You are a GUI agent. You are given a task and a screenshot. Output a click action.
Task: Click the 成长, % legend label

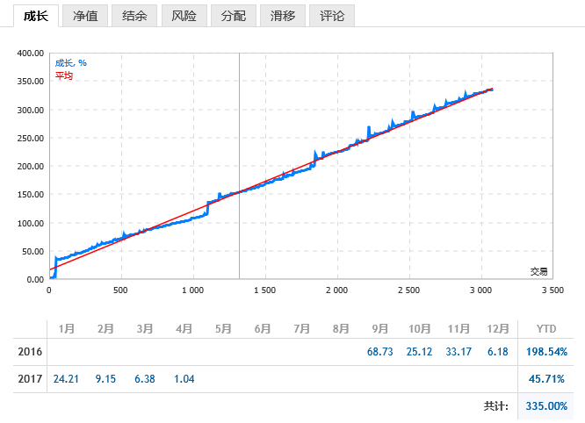click(71, 63)
